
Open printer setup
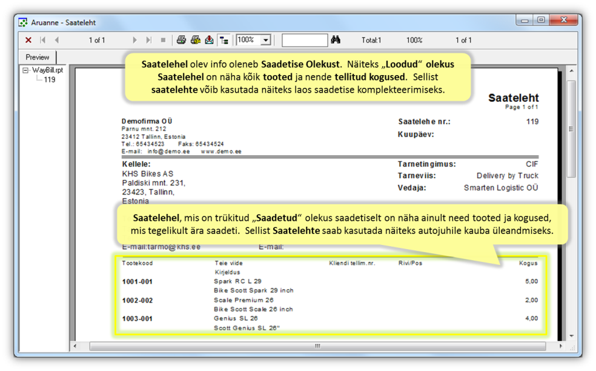click(x=196, y=40)
